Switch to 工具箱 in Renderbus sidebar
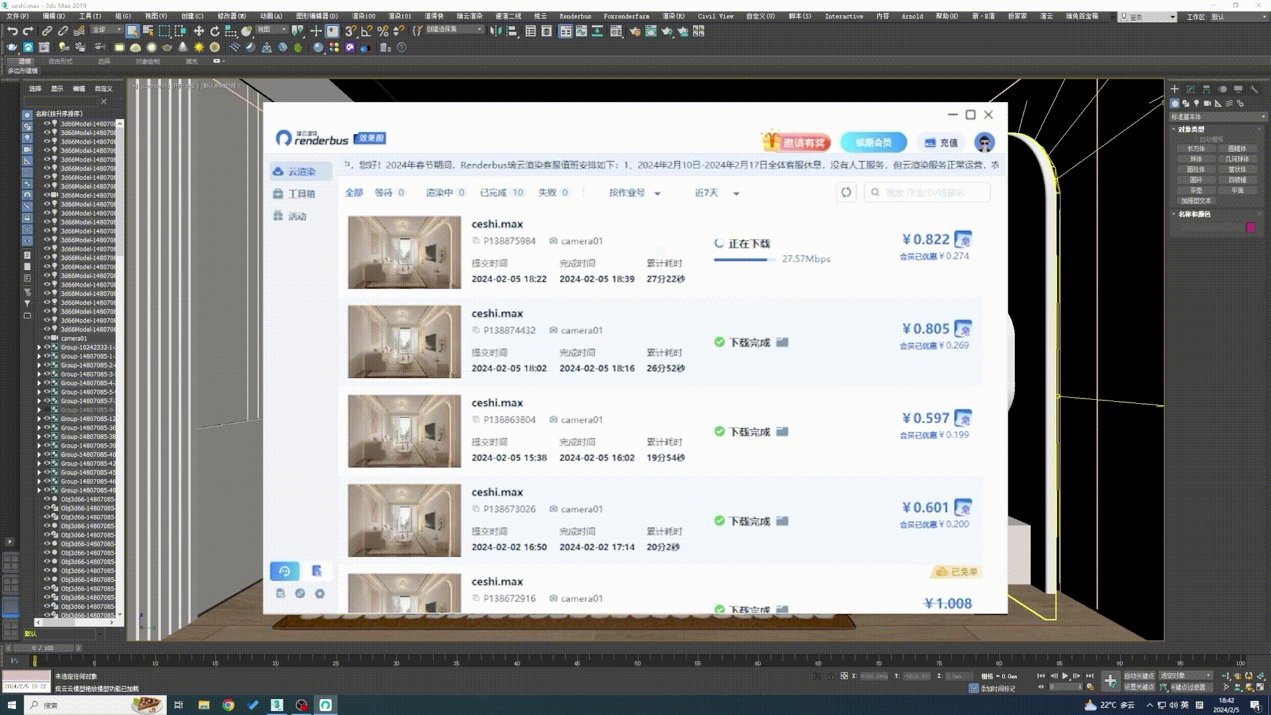The image size is (1271, 715). pyautogui.click(x=301, y=194)
